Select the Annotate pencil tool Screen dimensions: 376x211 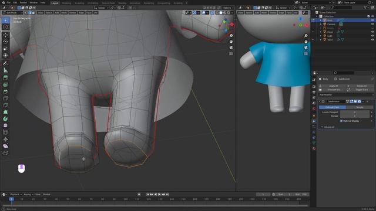point(5,63)
